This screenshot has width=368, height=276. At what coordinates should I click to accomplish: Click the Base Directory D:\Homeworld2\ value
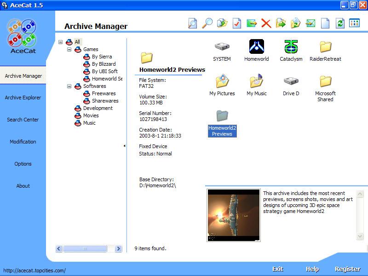(157, 185)
